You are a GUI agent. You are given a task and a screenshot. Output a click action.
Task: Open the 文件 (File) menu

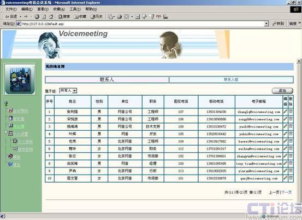point(11,9)
